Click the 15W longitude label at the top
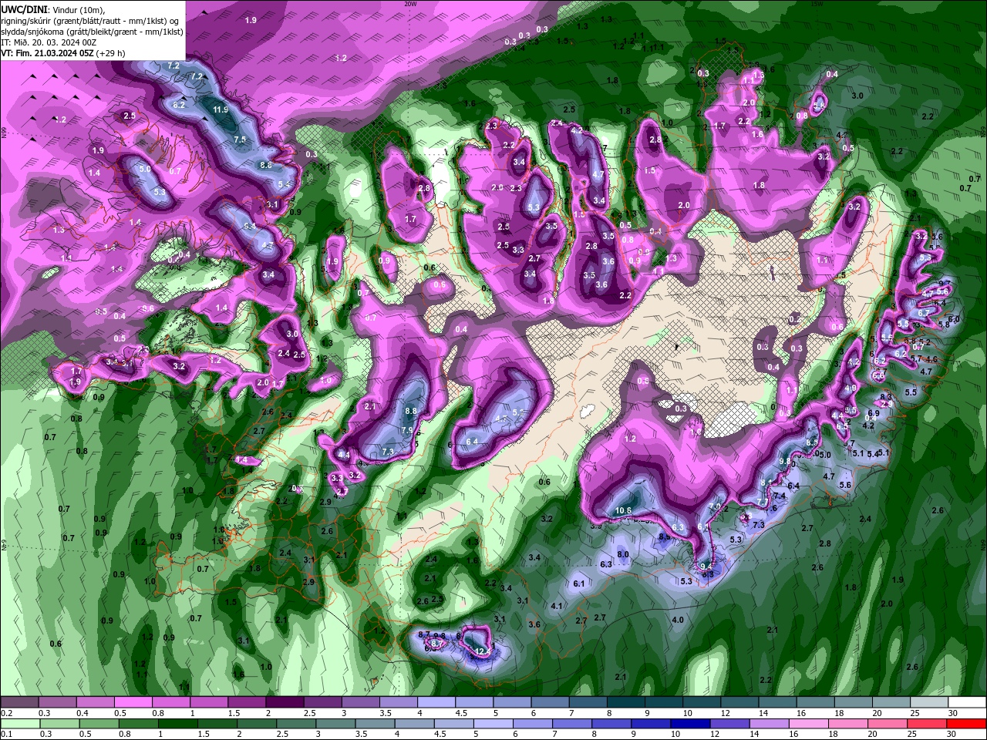This screenshot has width=987, height=740. [x=817, y=3]
